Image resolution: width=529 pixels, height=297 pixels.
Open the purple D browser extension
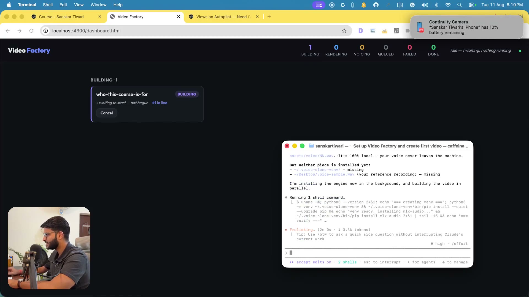pos(361,31)
